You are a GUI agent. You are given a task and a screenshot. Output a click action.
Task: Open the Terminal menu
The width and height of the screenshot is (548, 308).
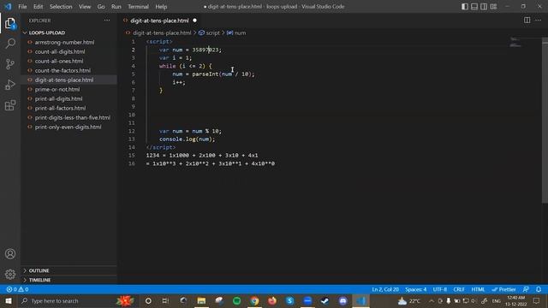(138, 7)
